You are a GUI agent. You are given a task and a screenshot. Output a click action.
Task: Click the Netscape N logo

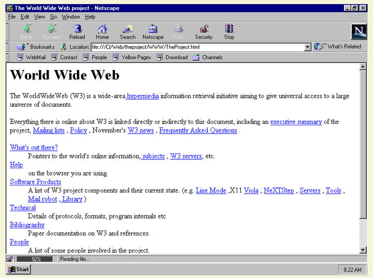tap(358, 32)
